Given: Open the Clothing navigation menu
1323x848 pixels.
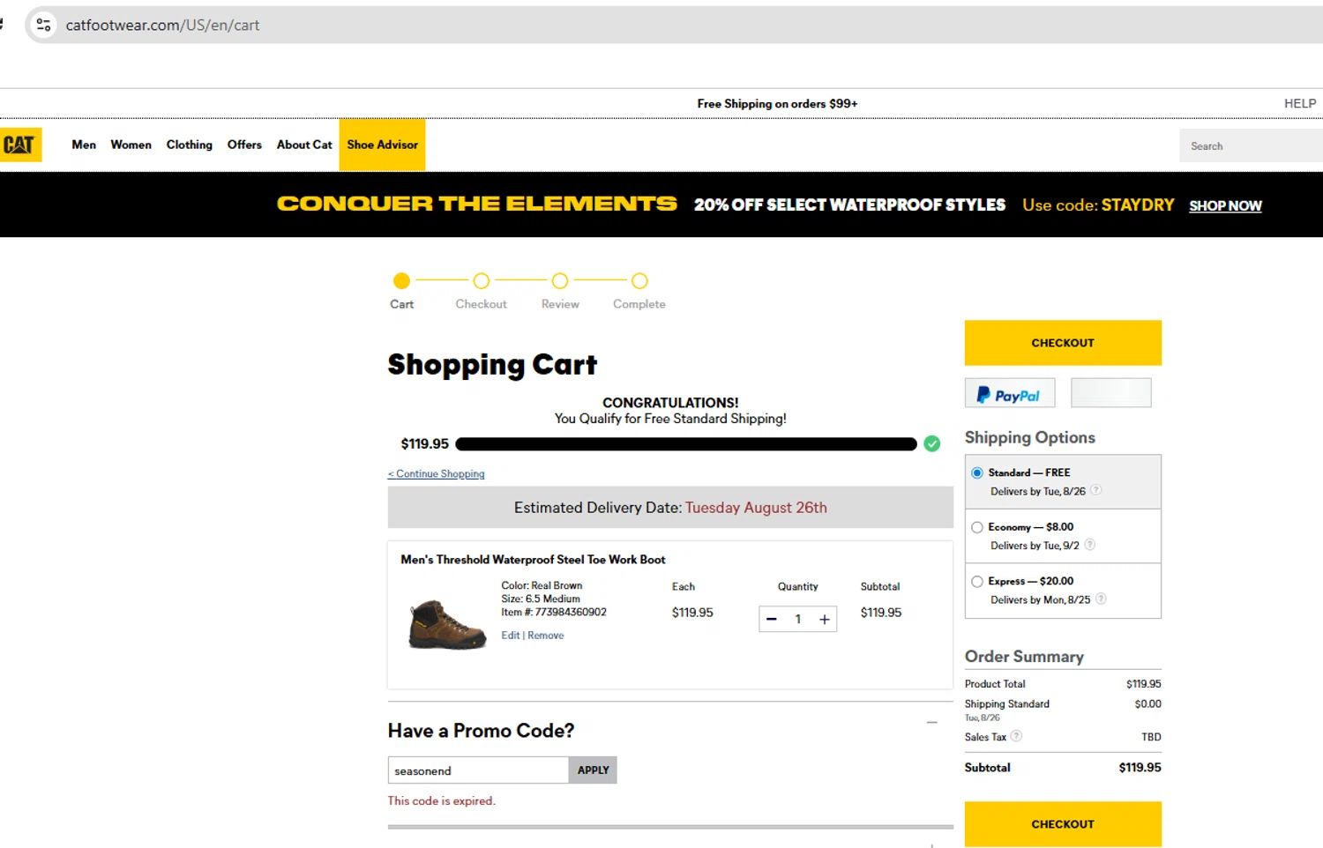Looking at the screenshot, I should tap(190, 145).
